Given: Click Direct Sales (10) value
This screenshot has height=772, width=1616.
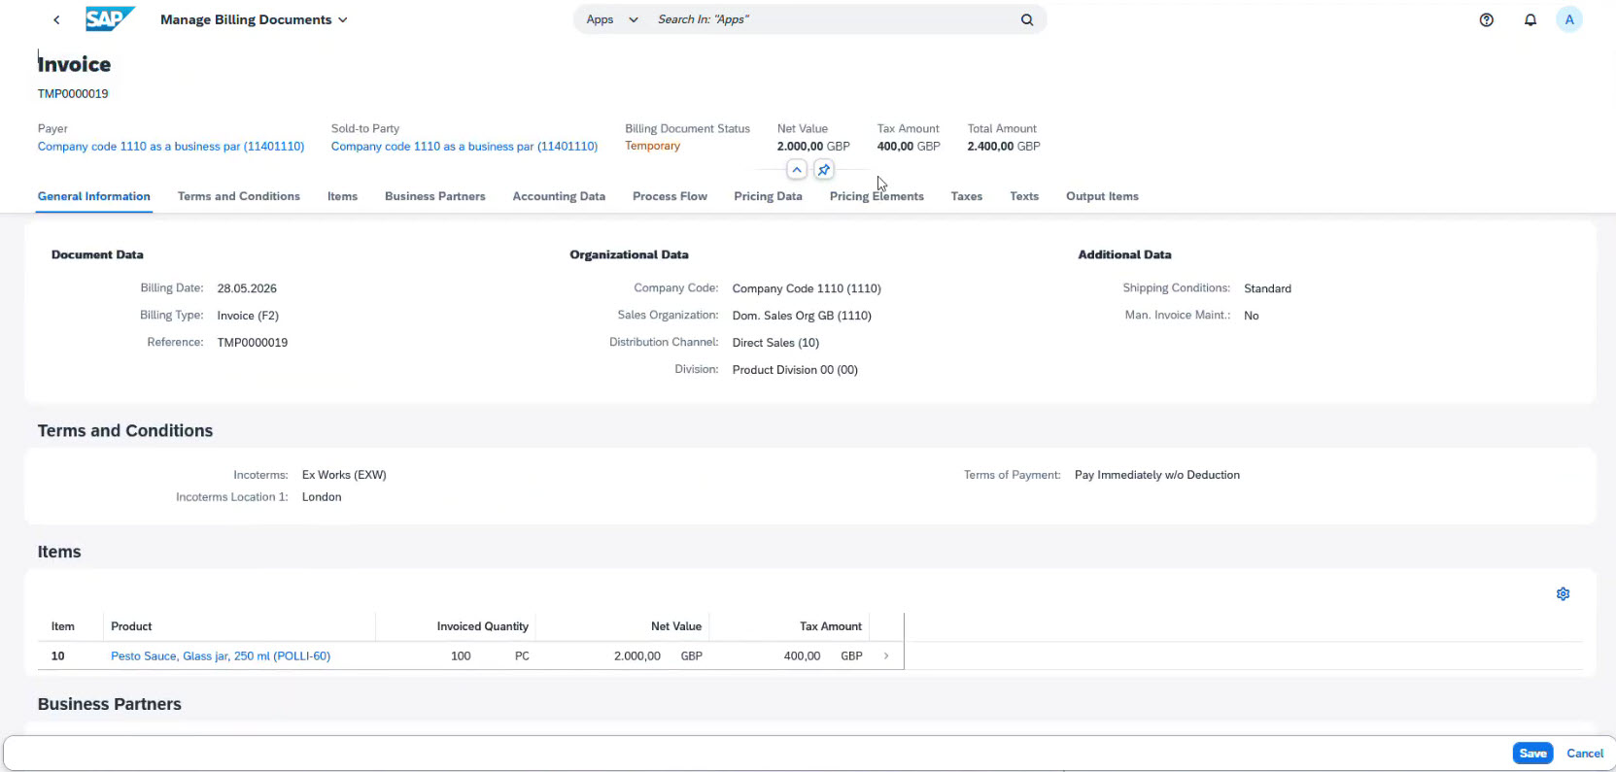Looking at the screenshot, I should coord(775,343).
